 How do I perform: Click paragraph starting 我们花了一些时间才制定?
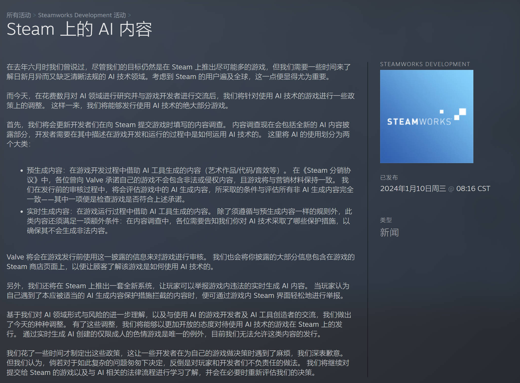(178, 363)
